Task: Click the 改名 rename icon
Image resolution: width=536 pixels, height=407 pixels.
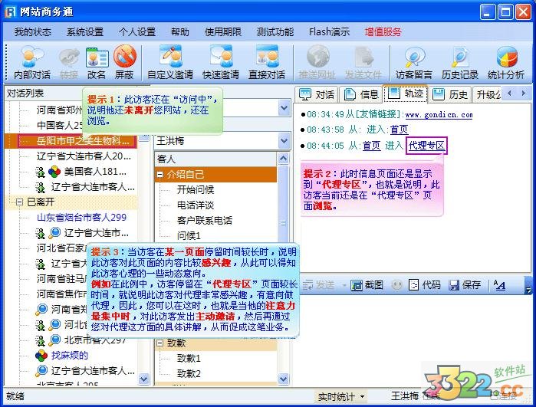Action: (97, 62)
